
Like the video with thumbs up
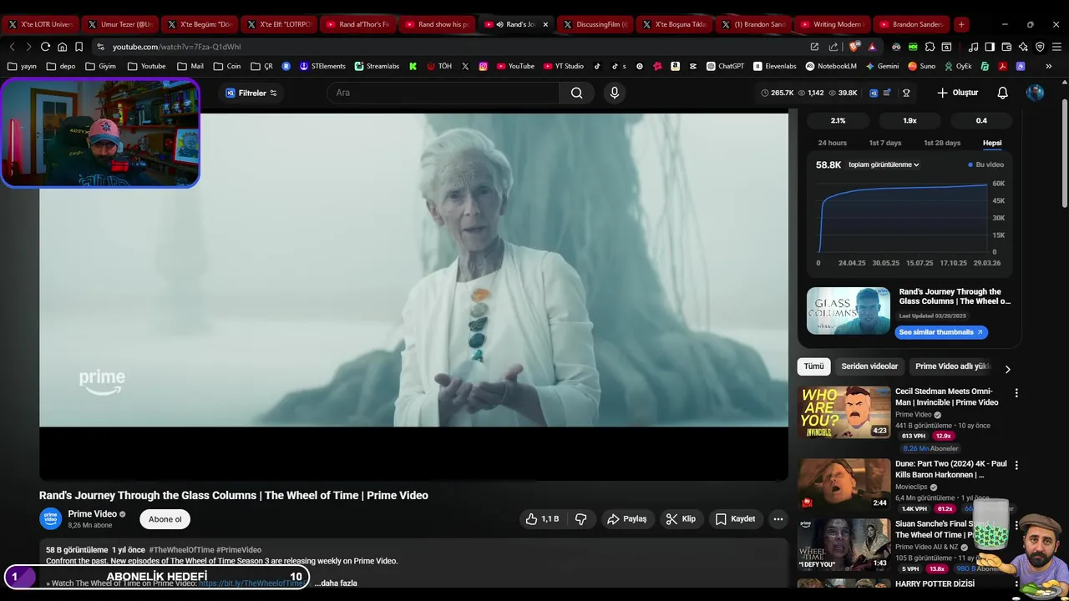pyautogui.click(x=542, y=519)
